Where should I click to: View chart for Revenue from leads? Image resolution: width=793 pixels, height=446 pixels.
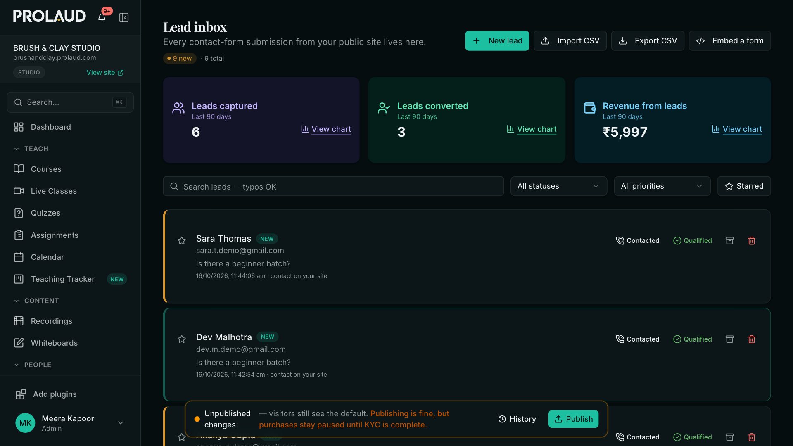pos(737,129)
